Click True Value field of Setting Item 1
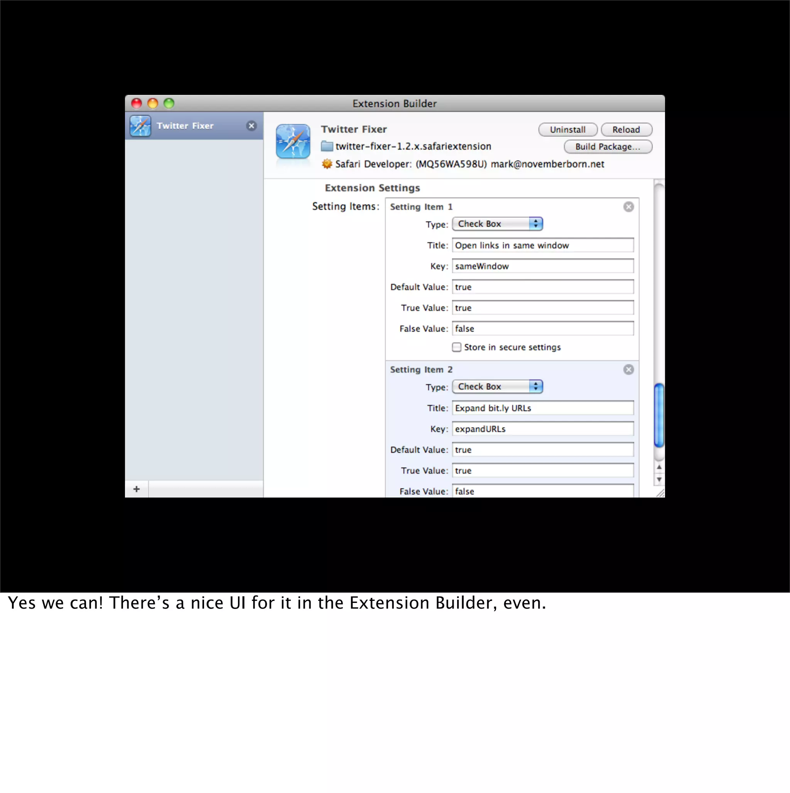The image size is (790, 793). 543,308
